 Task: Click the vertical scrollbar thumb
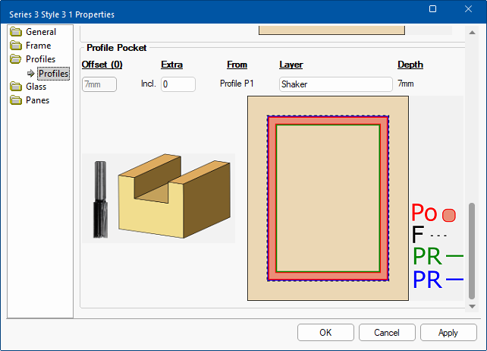472,251
